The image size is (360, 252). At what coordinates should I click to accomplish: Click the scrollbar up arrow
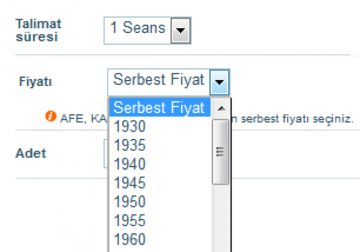pyautogui.click(x=221, y=108)
